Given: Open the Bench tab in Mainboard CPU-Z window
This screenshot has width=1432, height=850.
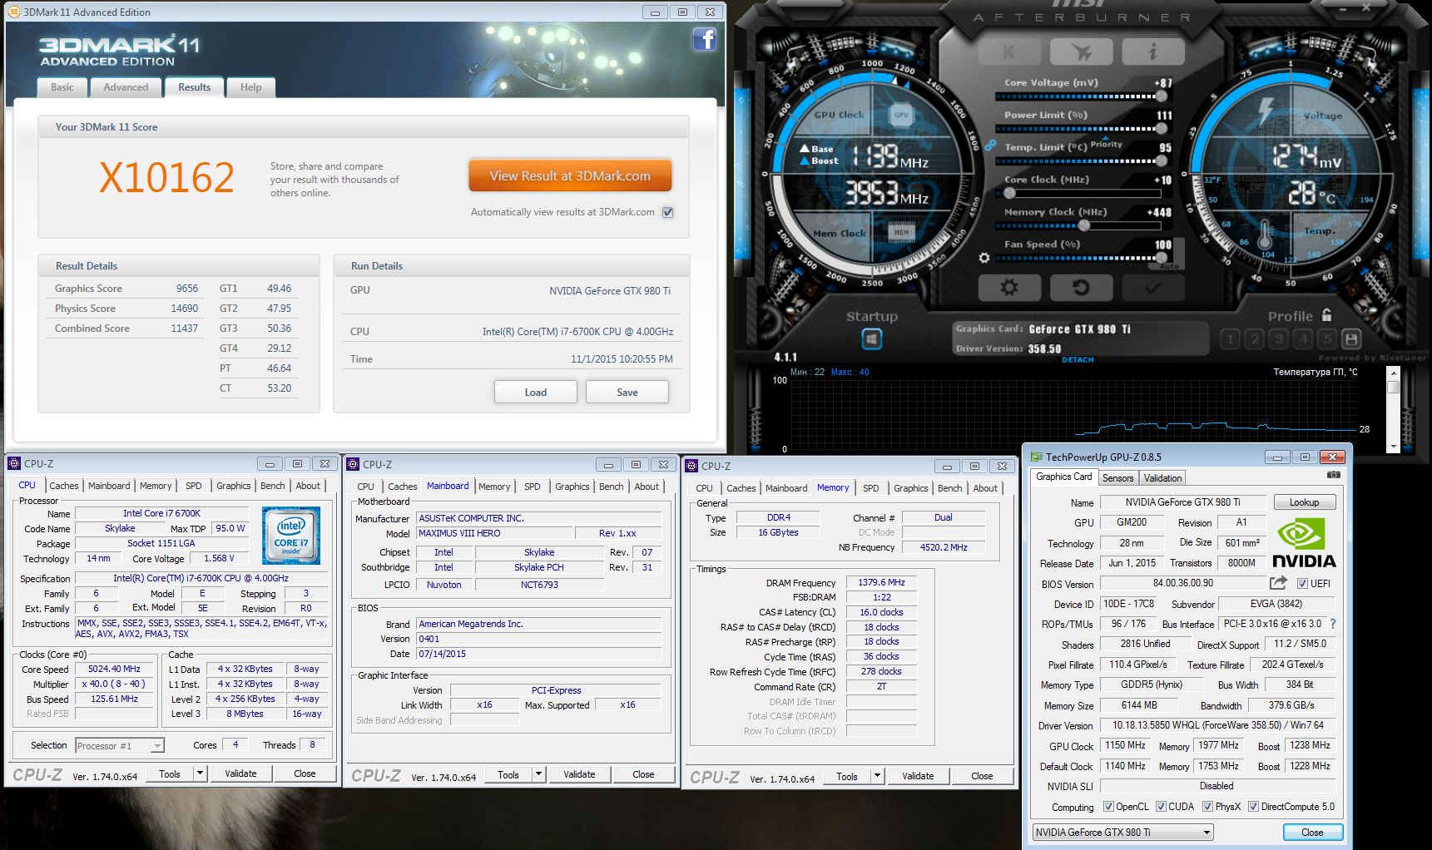Looking at the screenshot, I should (611, 487).
